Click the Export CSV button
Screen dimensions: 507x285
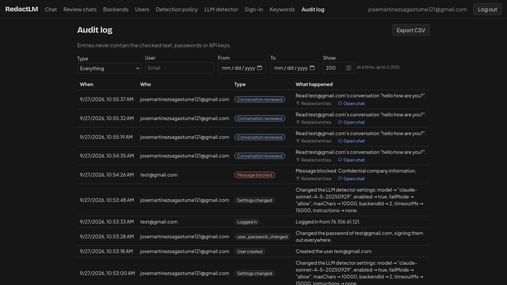[x=411, y=30]
